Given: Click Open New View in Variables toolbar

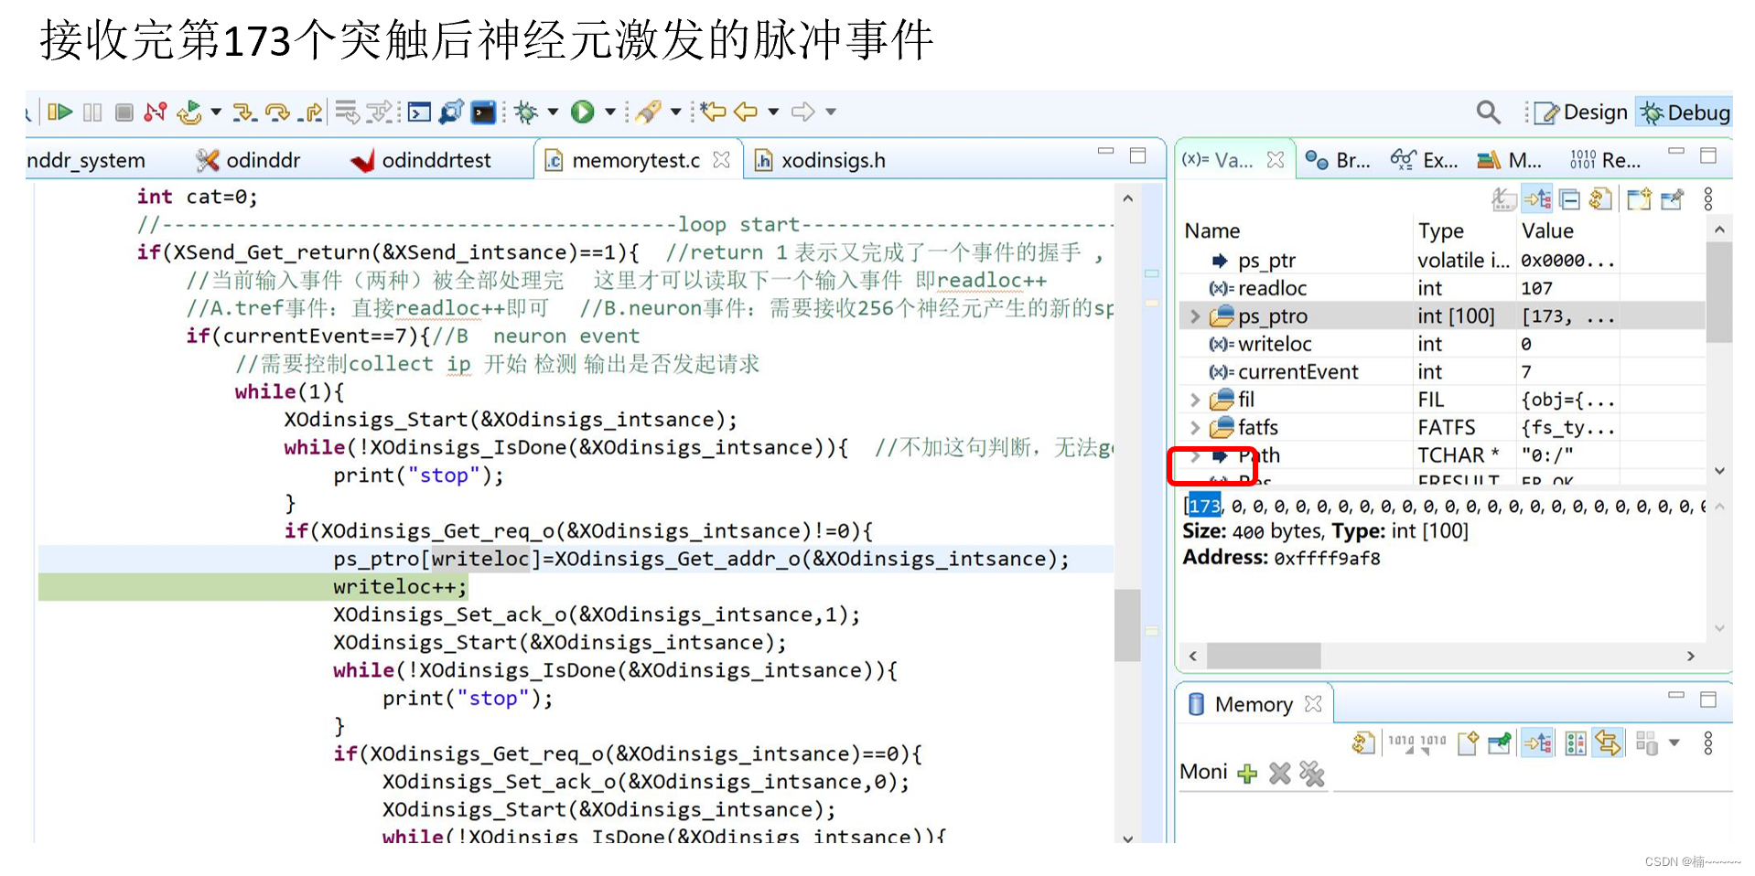Looking at the screenshot, I should 1639,199.
